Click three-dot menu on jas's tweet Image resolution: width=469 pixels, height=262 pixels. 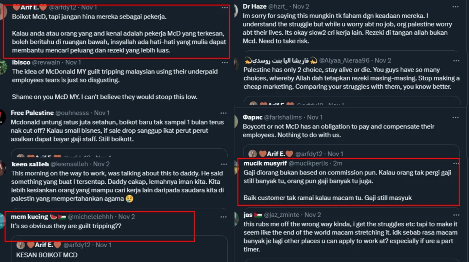coord(455,215)
